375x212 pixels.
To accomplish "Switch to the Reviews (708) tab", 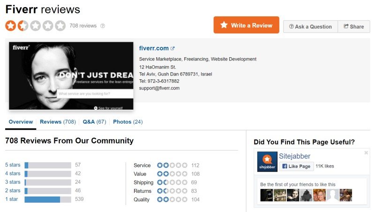I will coord(58,122).
